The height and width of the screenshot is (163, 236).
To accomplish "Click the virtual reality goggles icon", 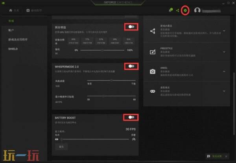I will click(x=153, y=91).
